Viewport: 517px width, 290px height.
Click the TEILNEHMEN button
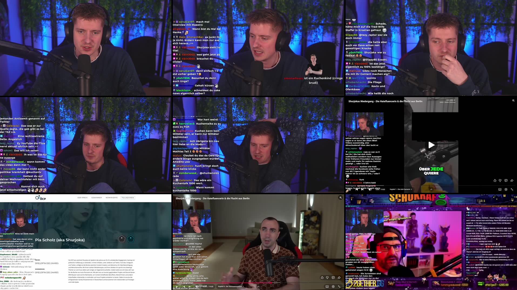click(x=128, y=197)
